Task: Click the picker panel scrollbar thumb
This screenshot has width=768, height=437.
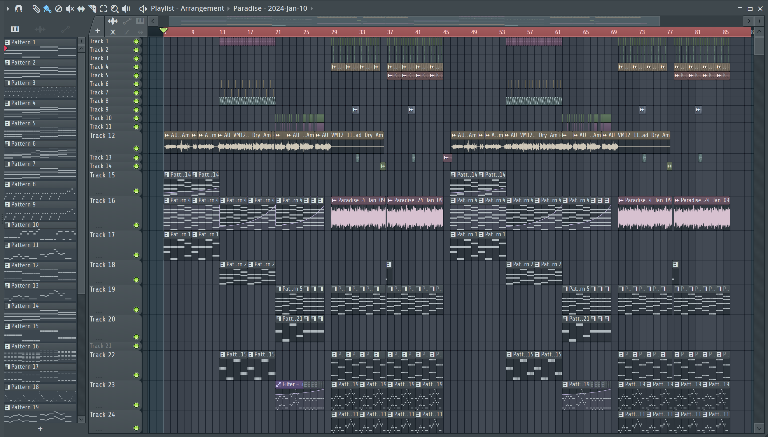Action: pyautogui.click(x=81, y=173)
